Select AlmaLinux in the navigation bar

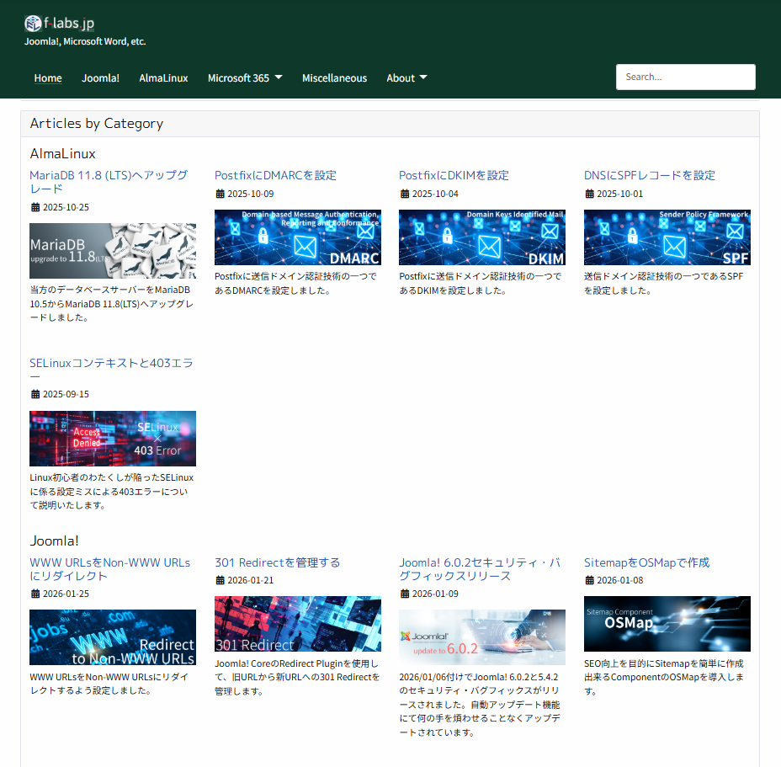pos(163,77)
